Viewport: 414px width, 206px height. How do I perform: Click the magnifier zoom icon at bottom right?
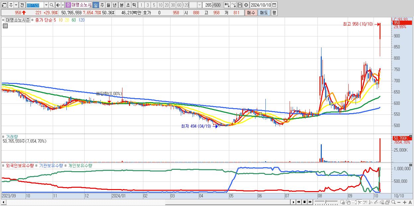393,202
